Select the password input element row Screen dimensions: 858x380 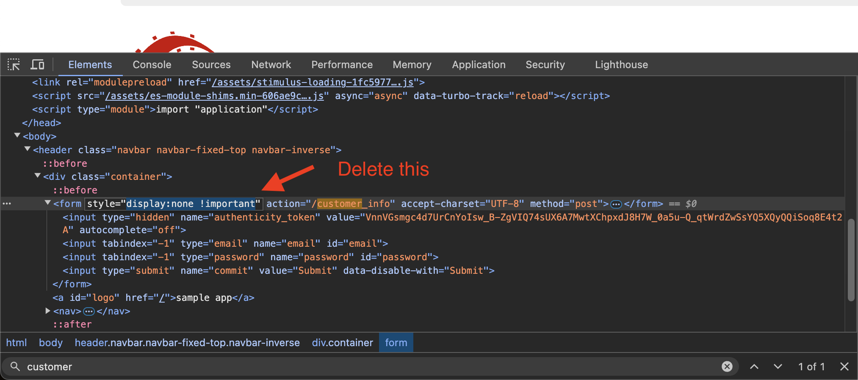(251, 257)
